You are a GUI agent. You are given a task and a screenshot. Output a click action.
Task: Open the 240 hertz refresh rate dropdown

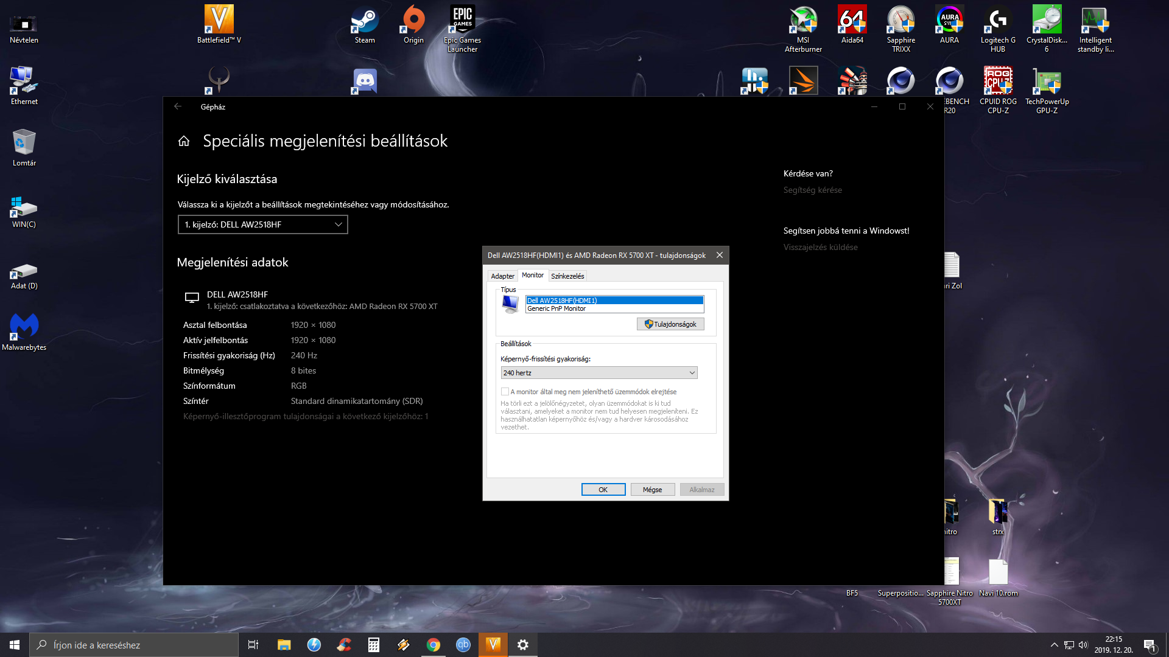pyautogui.click(x=599, y=373)
